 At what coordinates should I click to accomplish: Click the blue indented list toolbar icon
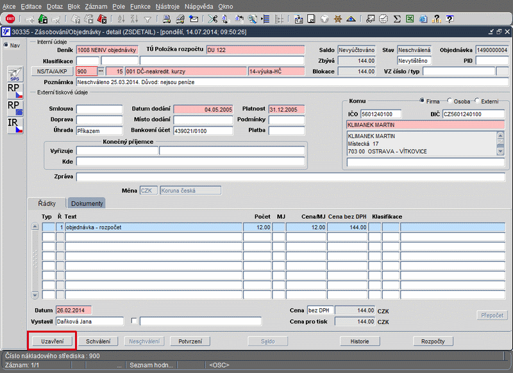pyautogui.click(x=265, y=19)
